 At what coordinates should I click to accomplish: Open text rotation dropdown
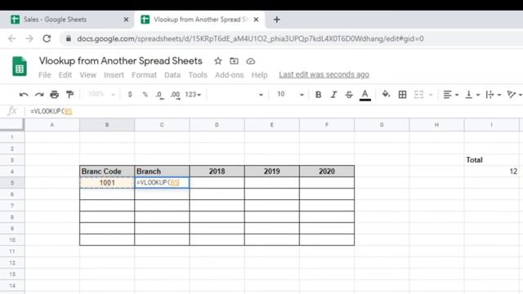click(x=514, y=95)
